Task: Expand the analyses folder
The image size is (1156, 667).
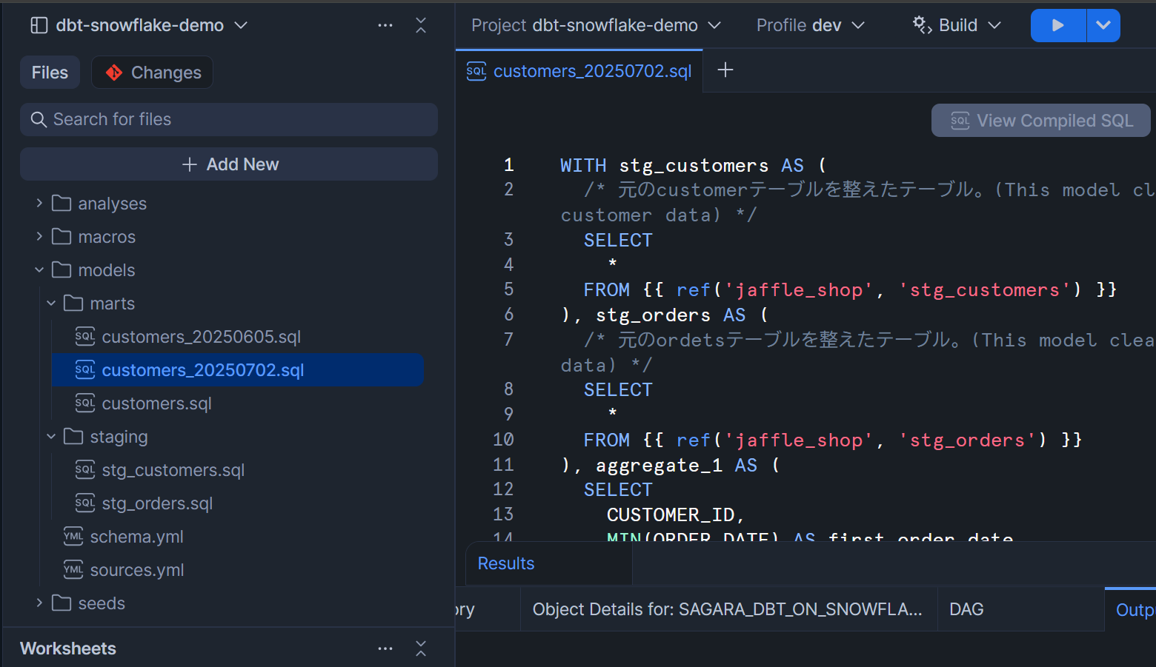Action: click(39, 203)
